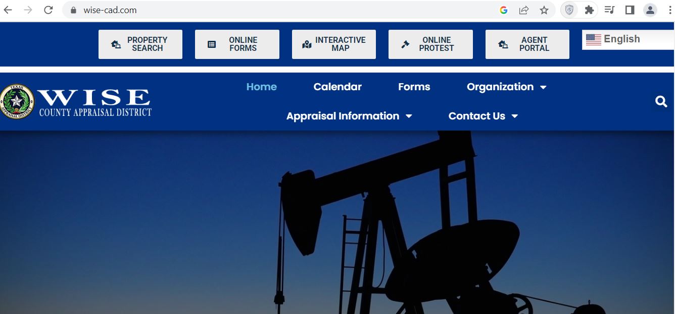Screen dimensions: 675x314
Task: Click the share page icon in address bar
Action: pos(524,10)
